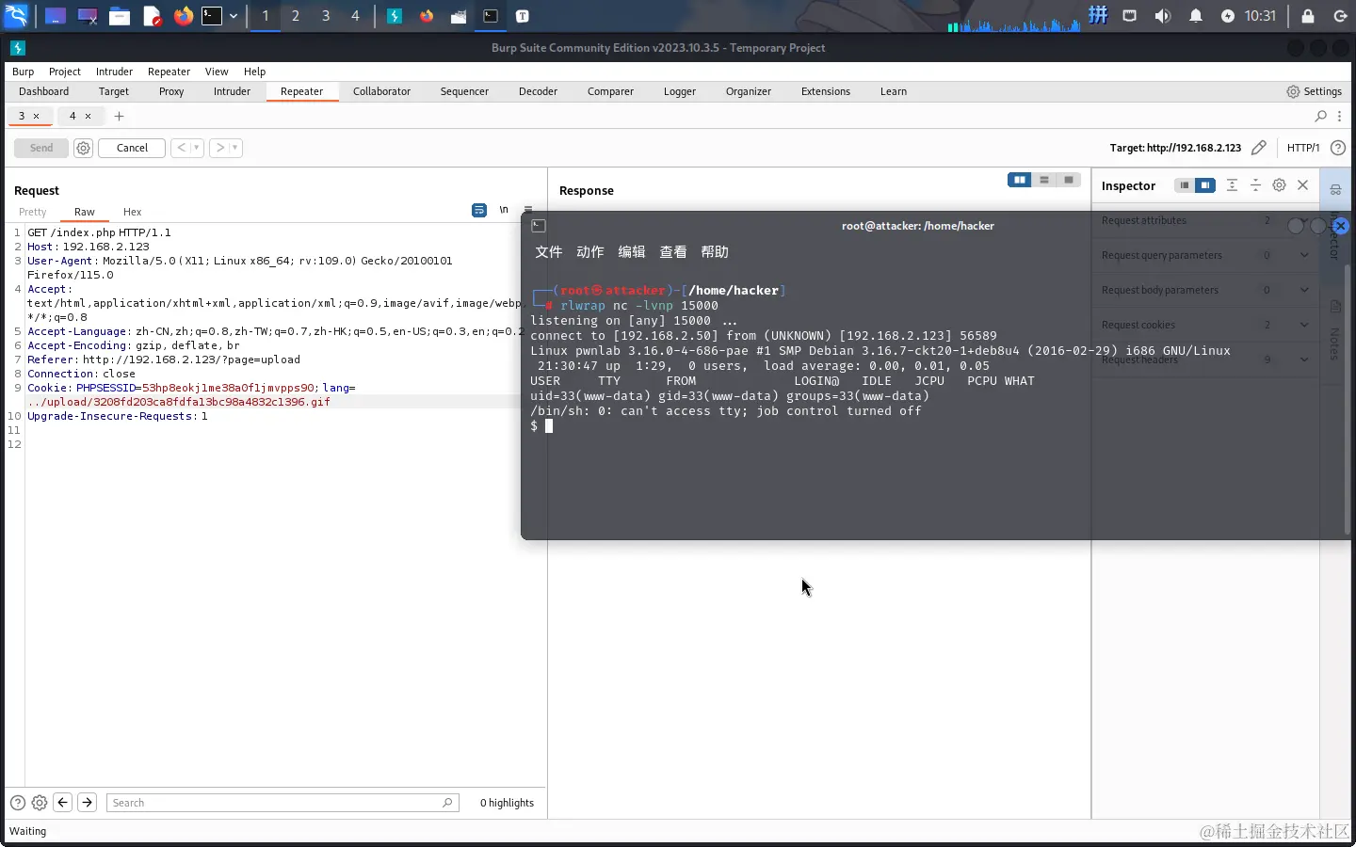Toggle non-printable characters \n button
This screenshot has width=1356, height=847.
click(x=504, y=210)
